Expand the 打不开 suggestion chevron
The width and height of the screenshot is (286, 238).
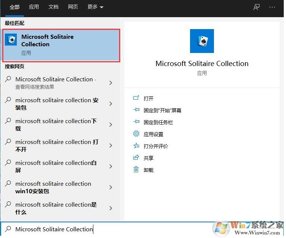click(x=111, y=146)
